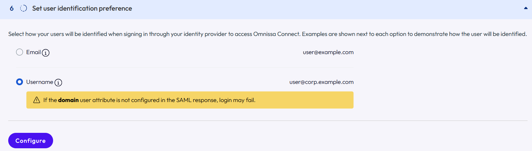Click the step 6 in-progress status circle

pos(23,8)
